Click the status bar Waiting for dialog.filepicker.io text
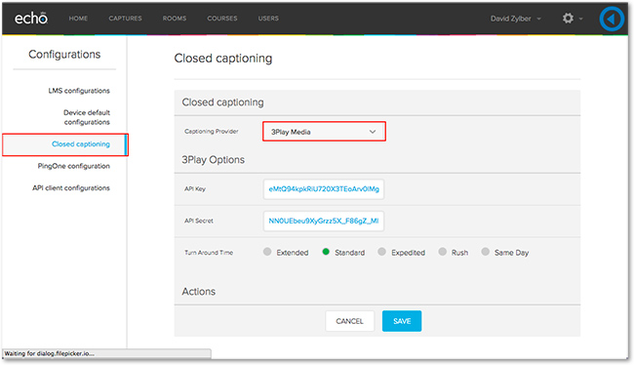This screenshot has height=365, width=634. tap(50, 353)
